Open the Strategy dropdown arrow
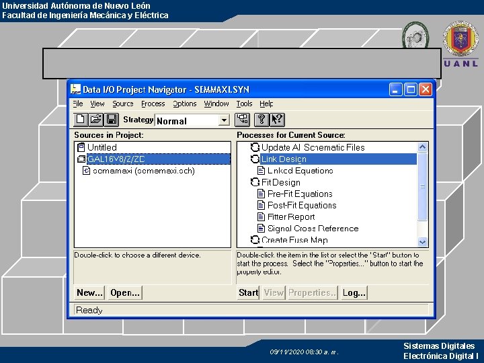 (x=224, y=120)
